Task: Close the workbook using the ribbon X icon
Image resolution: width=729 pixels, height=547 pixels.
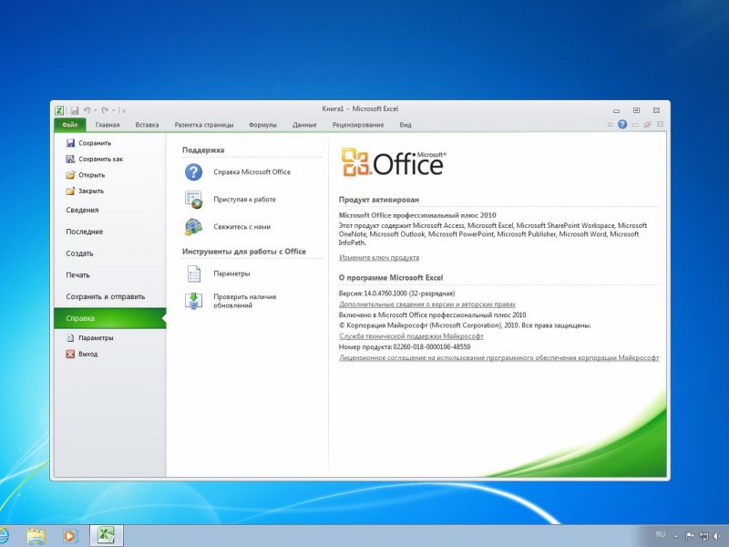Action: (x=660, y=124)
